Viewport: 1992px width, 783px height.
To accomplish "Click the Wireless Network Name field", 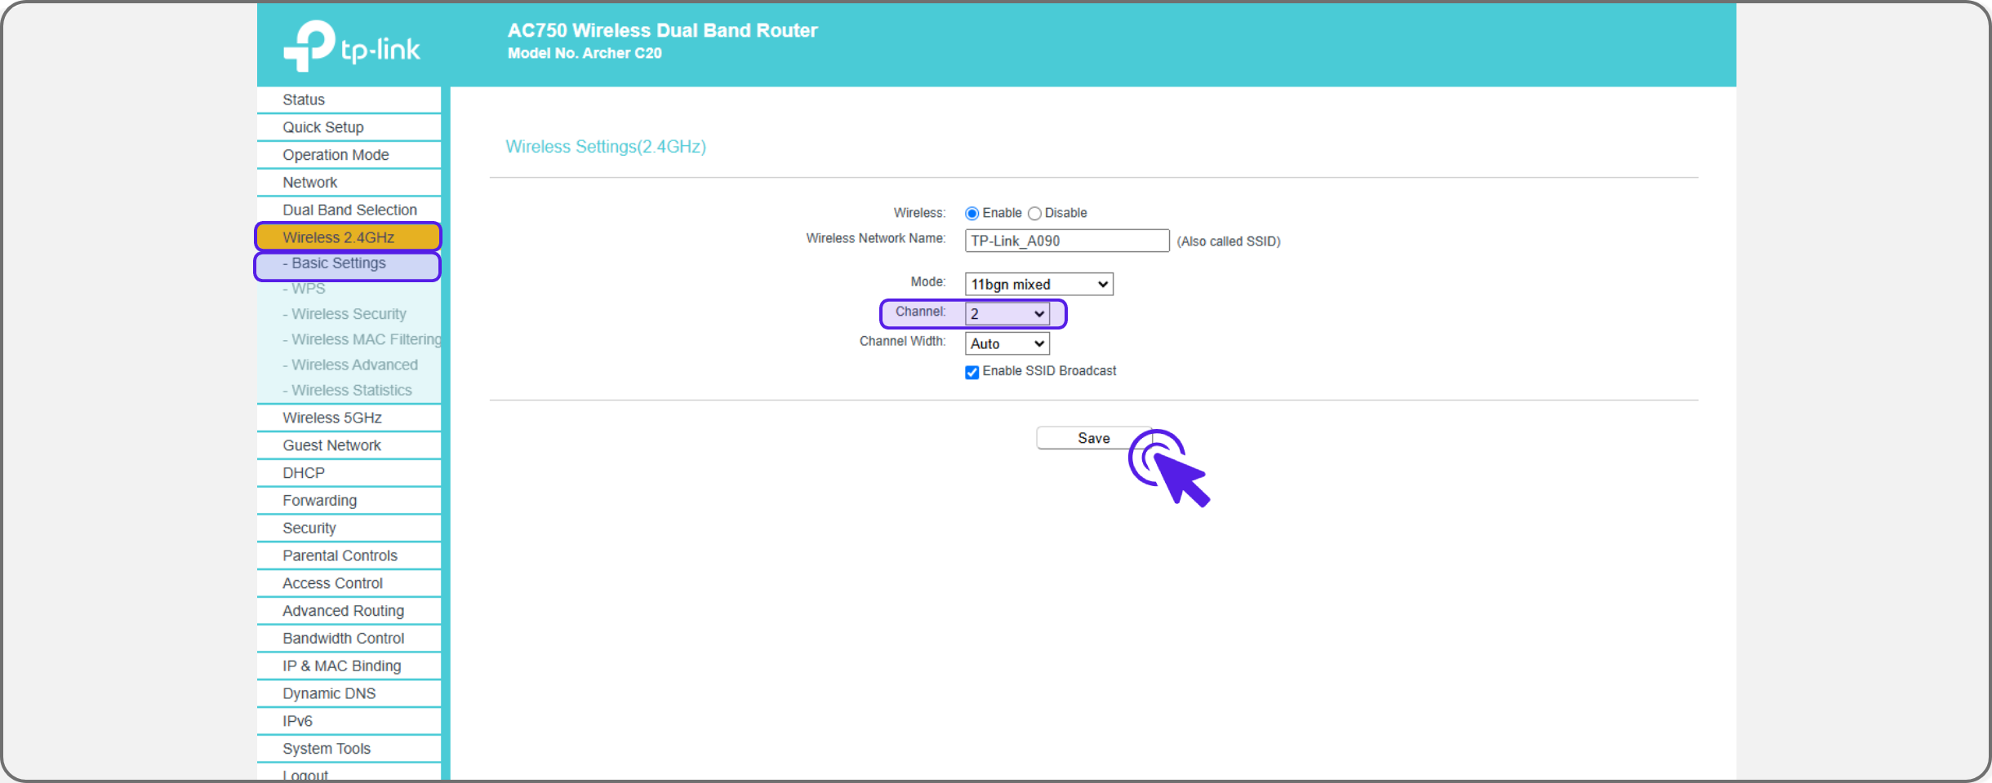I will coord(1066,241).
